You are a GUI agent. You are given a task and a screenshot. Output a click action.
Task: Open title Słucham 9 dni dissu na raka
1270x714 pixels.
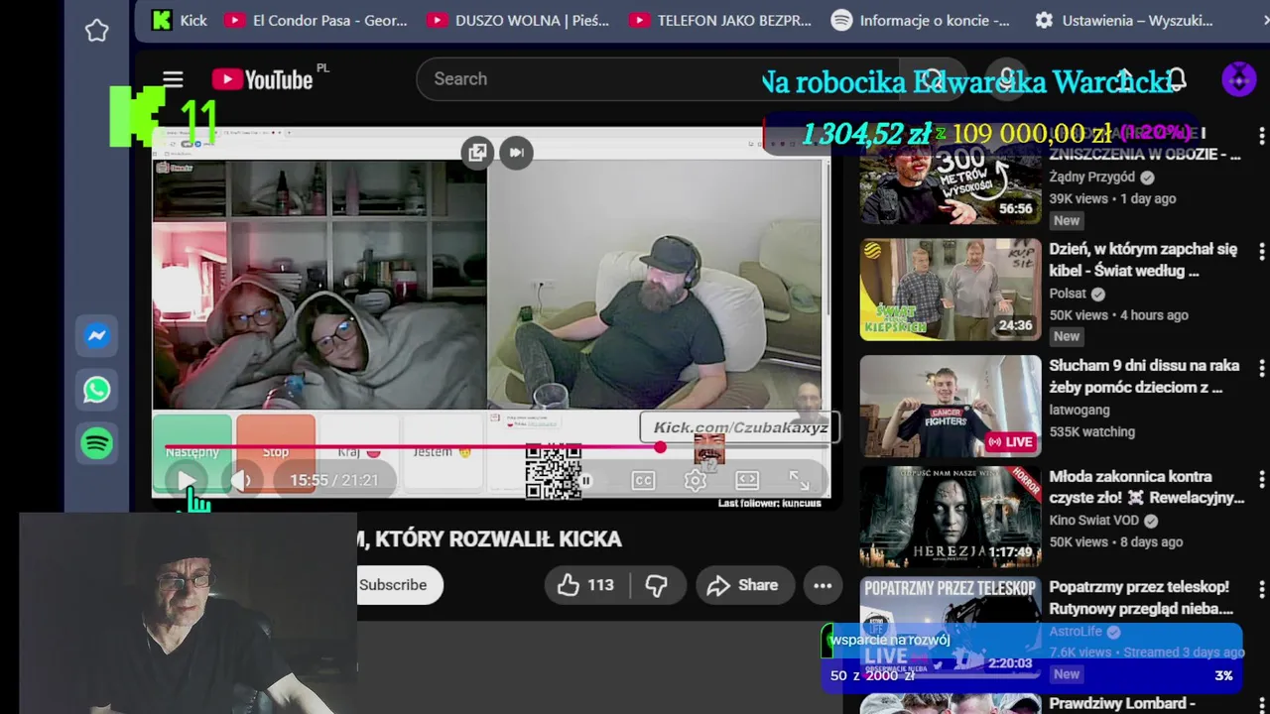(1144, 376)
